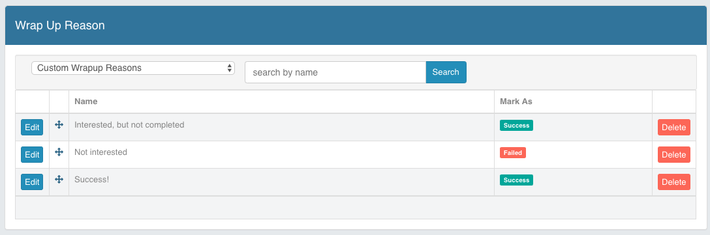Viewport: 710px width, 235px height.
Task: Edit 'Interested, but not completed' reason
Action: (32, 128)
